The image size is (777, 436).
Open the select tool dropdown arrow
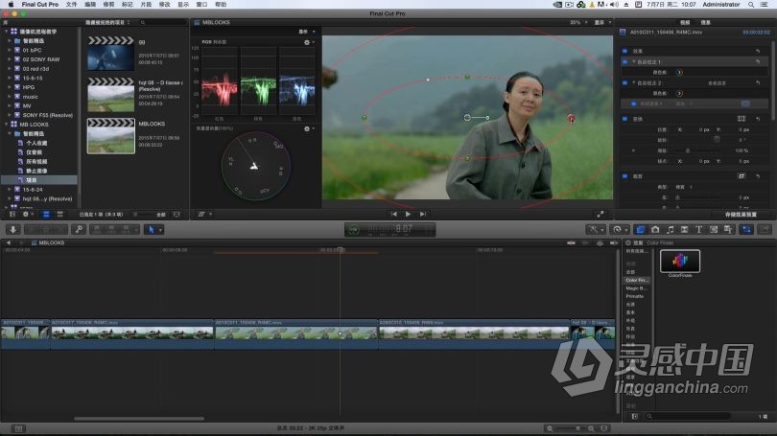[x=160, y=230]
